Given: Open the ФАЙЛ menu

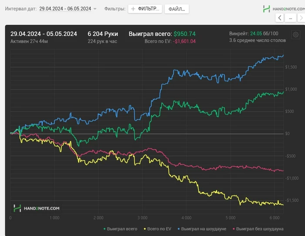Looking at the screenshot, I should click(x=176, y=9).
